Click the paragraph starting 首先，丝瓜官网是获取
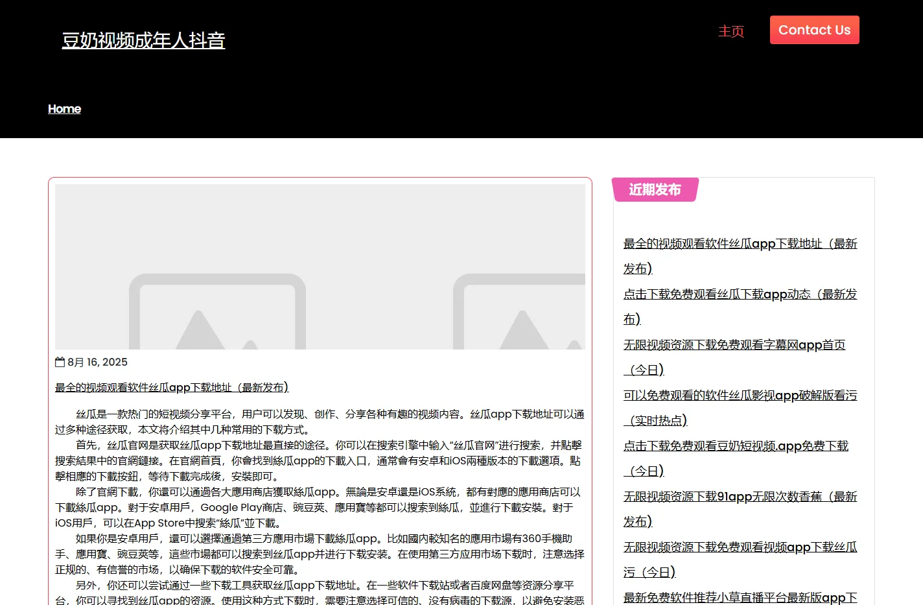Viewport: 923px width, 605px height. (320, 460)
